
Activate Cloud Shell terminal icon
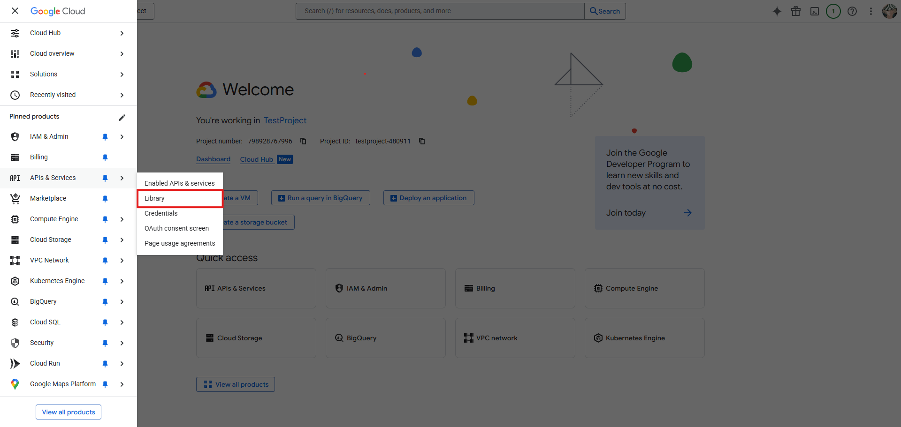(x=815, y=11)
